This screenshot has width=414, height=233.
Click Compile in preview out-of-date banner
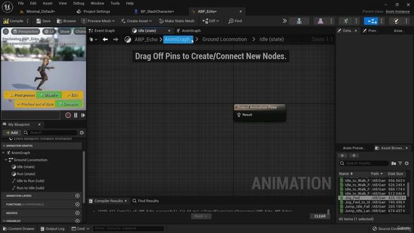(69, 104)
